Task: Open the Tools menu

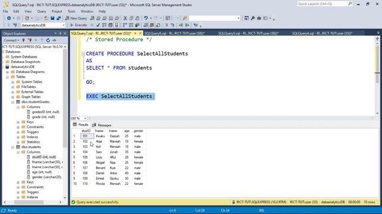Action: [x=72, y=11]
